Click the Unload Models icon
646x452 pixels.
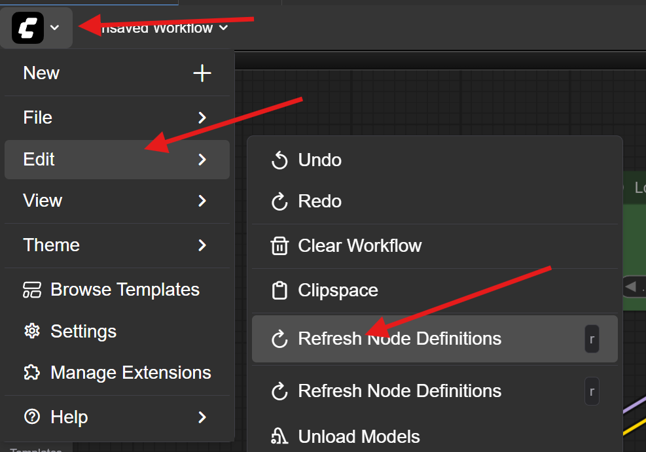point(279,436)
